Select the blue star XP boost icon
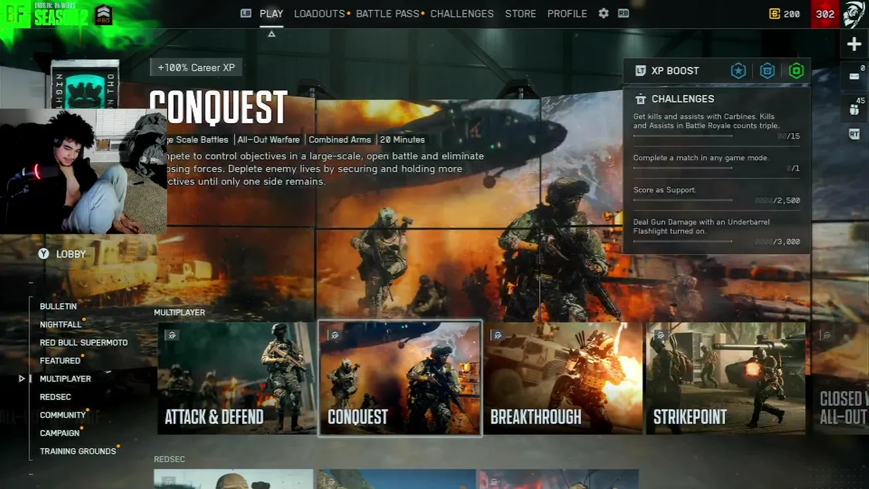869x489 pixels. coord(738,71)
